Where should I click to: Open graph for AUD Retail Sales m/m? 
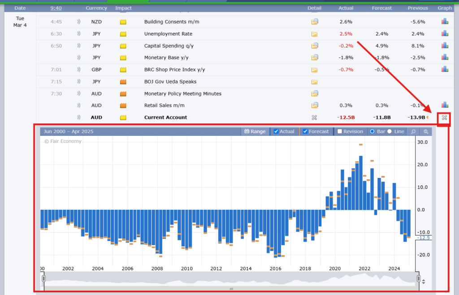click(x=445, y=105)
